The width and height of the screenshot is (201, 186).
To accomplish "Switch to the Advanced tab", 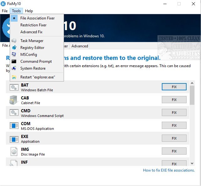I will tap(80, 46).
